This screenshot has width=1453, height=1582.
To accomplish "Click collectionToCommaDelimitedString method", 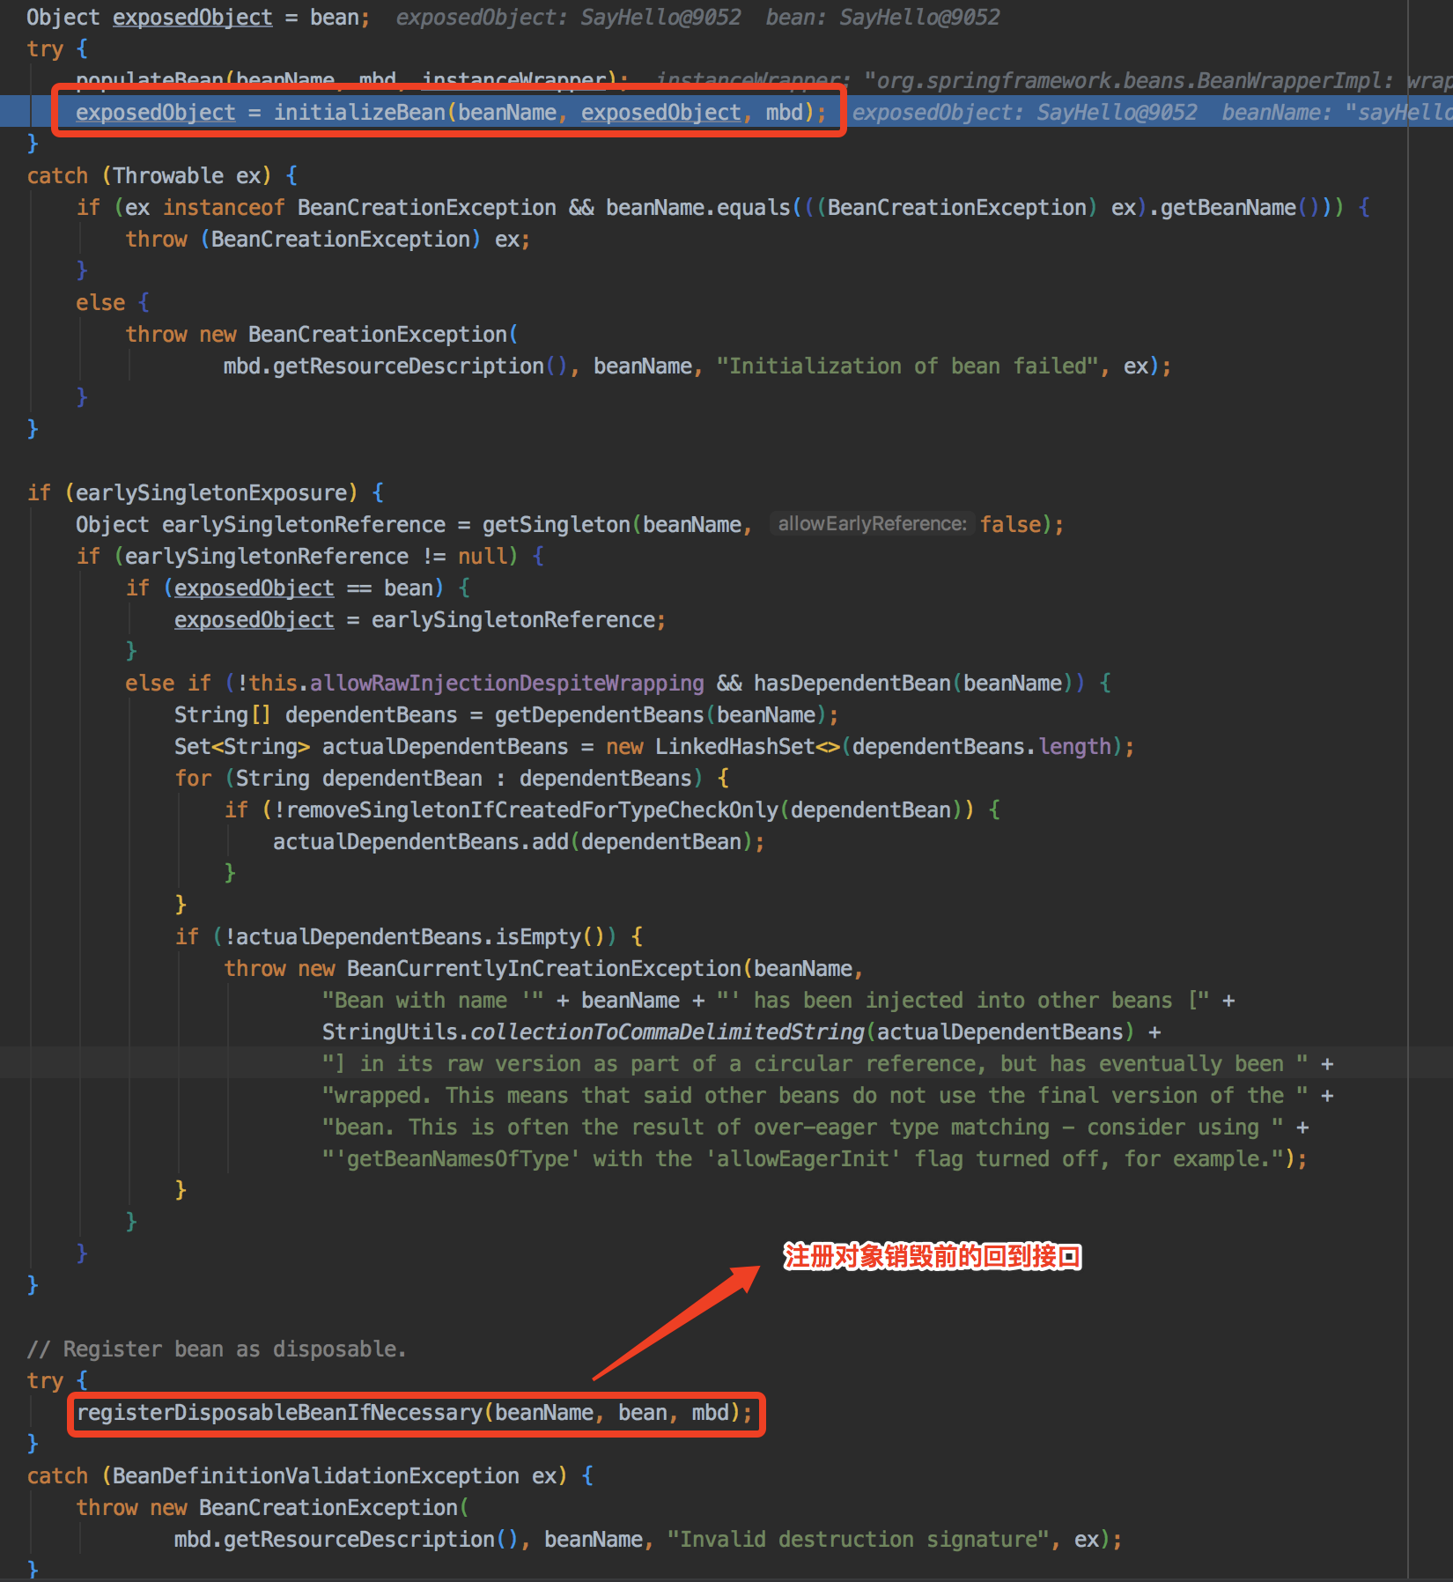I will coord(667,1032).
